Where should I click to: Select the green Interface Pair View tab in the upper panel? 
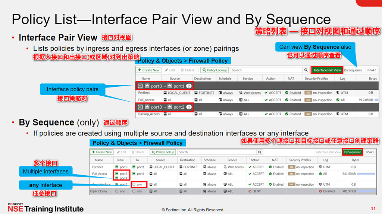coord(327,70)
